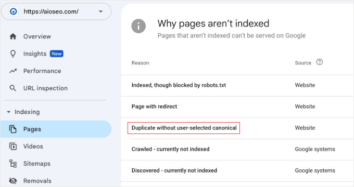Click Google systems in Crawled row
Screen dimensions: 354x187
[x=315, y=149]
